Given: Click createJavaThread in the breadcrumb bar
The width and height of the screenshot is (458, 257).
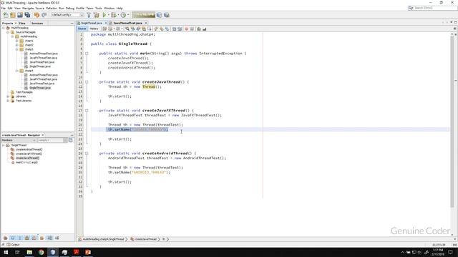Looking at the screenshot, I should click(x=145, y=239).
